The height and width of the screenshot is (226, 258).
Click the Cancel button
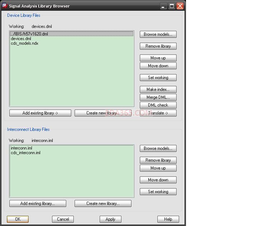(x=63, y=219)
